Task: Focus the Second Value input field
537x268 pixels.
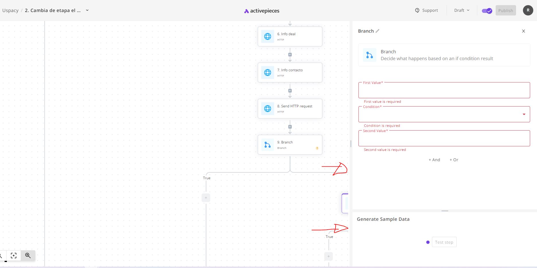Action: [444, 139]
